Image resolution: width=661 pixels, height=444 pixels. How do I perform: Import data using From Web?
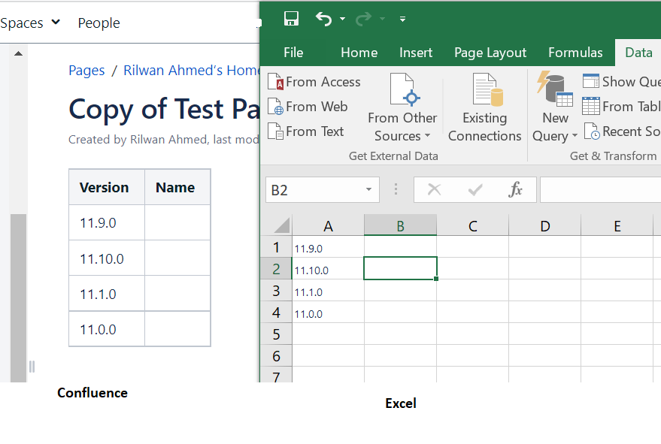[x=308, y=107]
